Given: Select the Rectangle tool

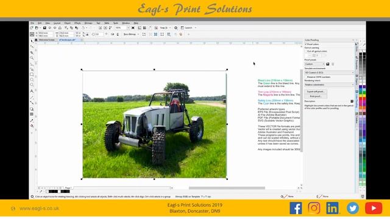Looking at the screenshot, I should click(x=32, y=74).
